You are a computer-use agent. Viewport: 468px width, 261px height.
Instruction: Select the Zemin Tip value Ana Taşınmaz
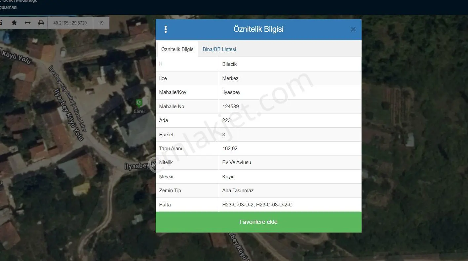[238, 191]
